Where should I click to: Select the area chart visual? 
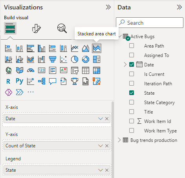pos(86,48)
